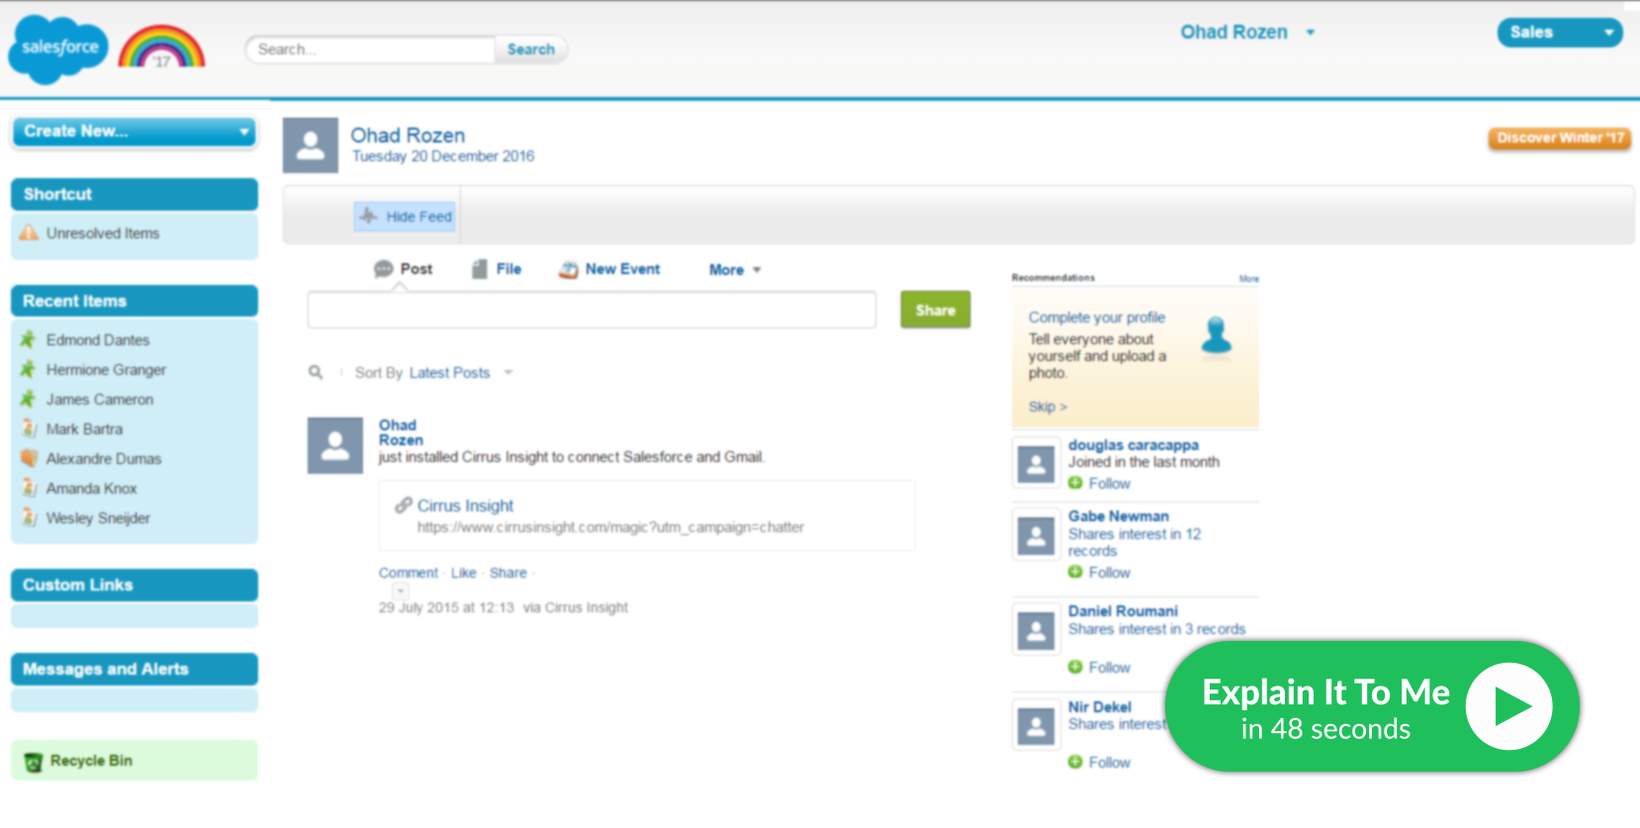Image resolution: width=1640 pixels, height=828 pixels.
Task: Click the feed search magnifier icon
Action: click(x=316, y=372)
